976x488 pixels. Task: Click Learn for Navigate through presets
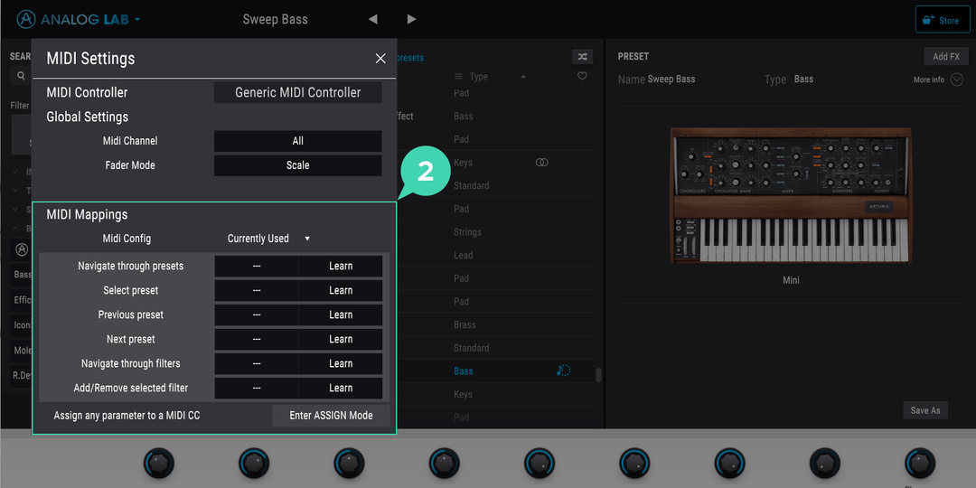(341, 266)
